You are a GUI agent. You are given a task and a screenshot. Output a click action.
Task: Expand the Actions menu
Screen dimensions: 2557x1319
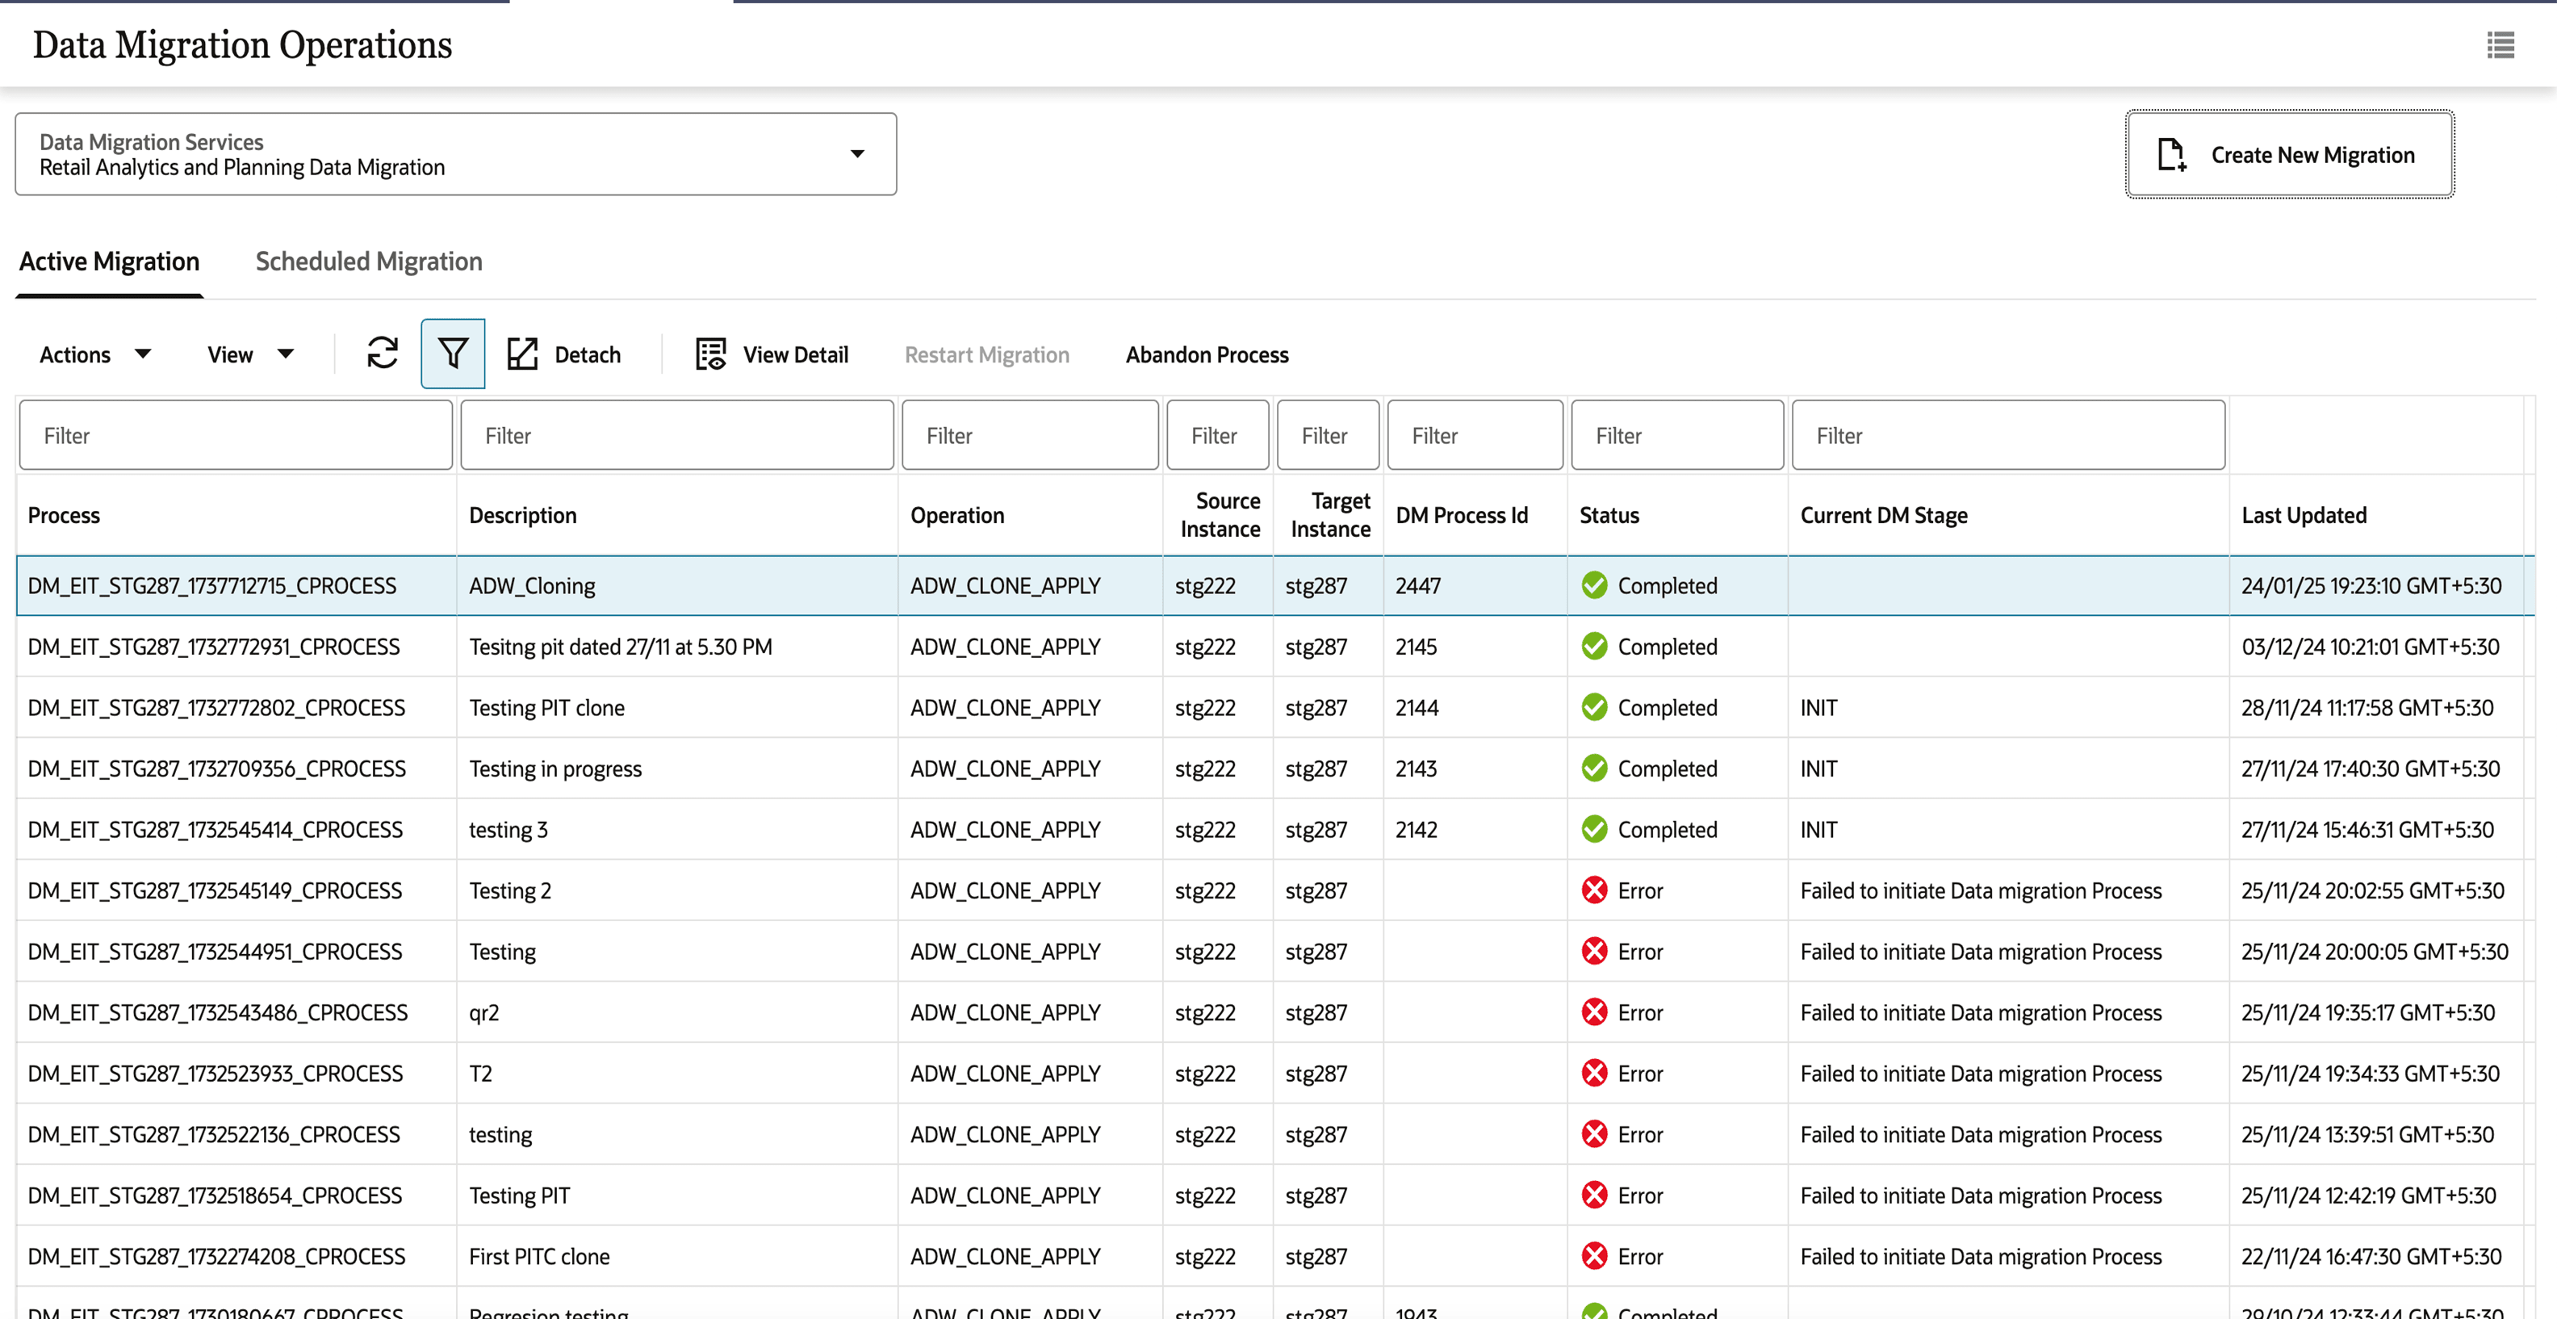coord(95,354)
